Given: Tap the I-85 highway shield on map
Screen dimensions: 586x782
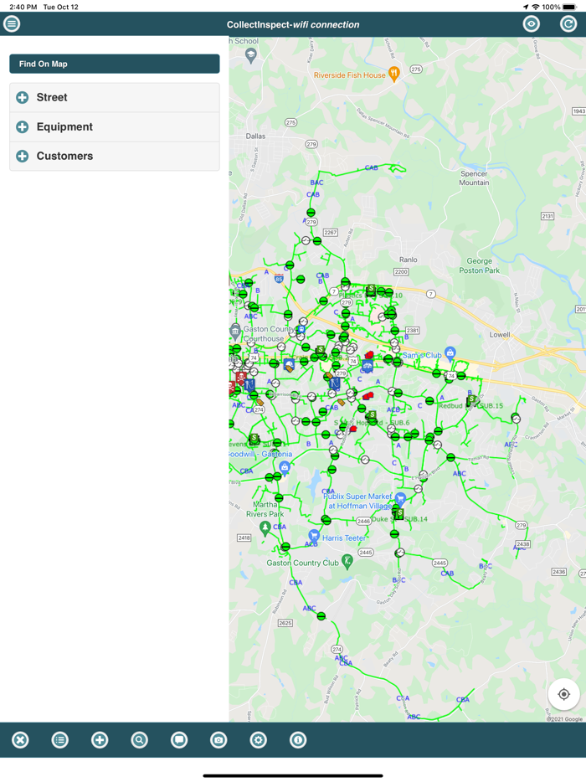Looking at the screenshot, I should [280, 278].
